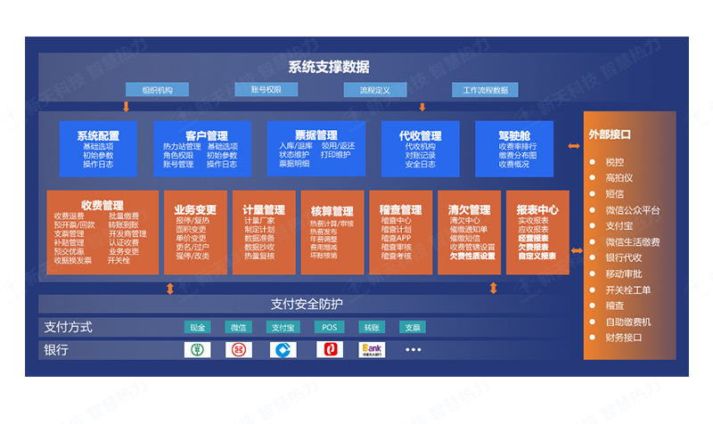
Task: Switch to the 流程定义 tab
Action: 374,90
